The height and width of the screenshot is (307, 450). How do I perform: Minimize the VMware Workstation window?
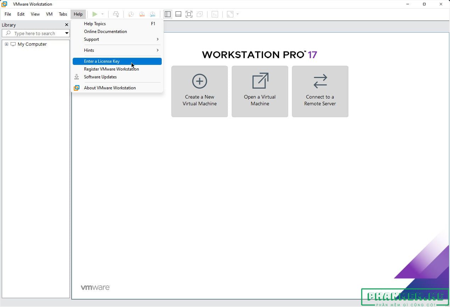point(407,4)
